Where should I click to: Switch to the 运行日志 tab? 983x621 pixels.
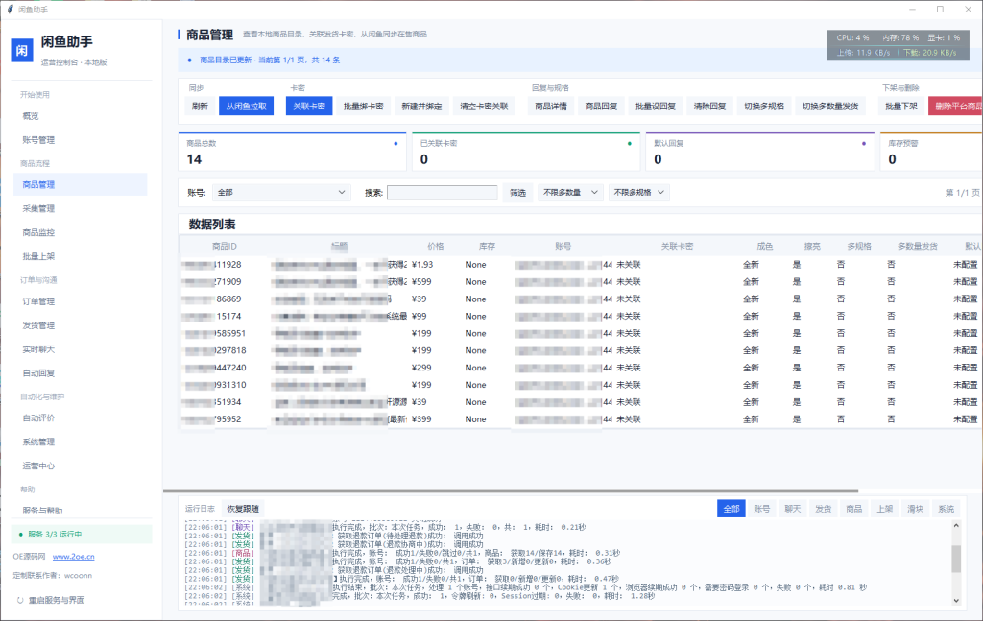tap(200, 508)
